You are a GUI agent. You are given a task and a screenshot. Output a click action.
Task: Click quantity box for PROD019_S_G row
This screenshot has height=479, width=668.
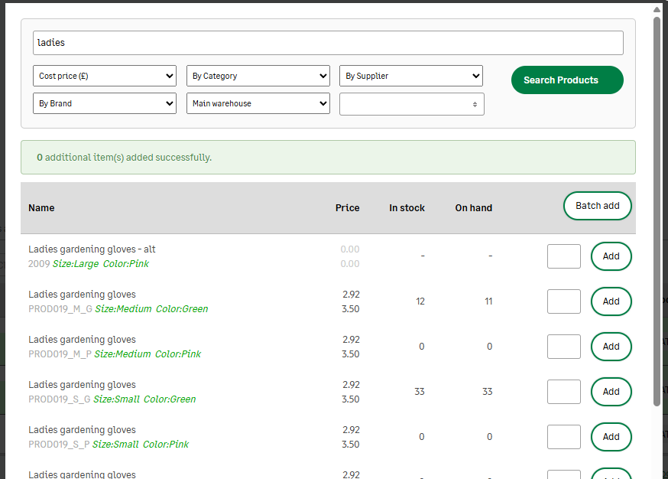563,392
